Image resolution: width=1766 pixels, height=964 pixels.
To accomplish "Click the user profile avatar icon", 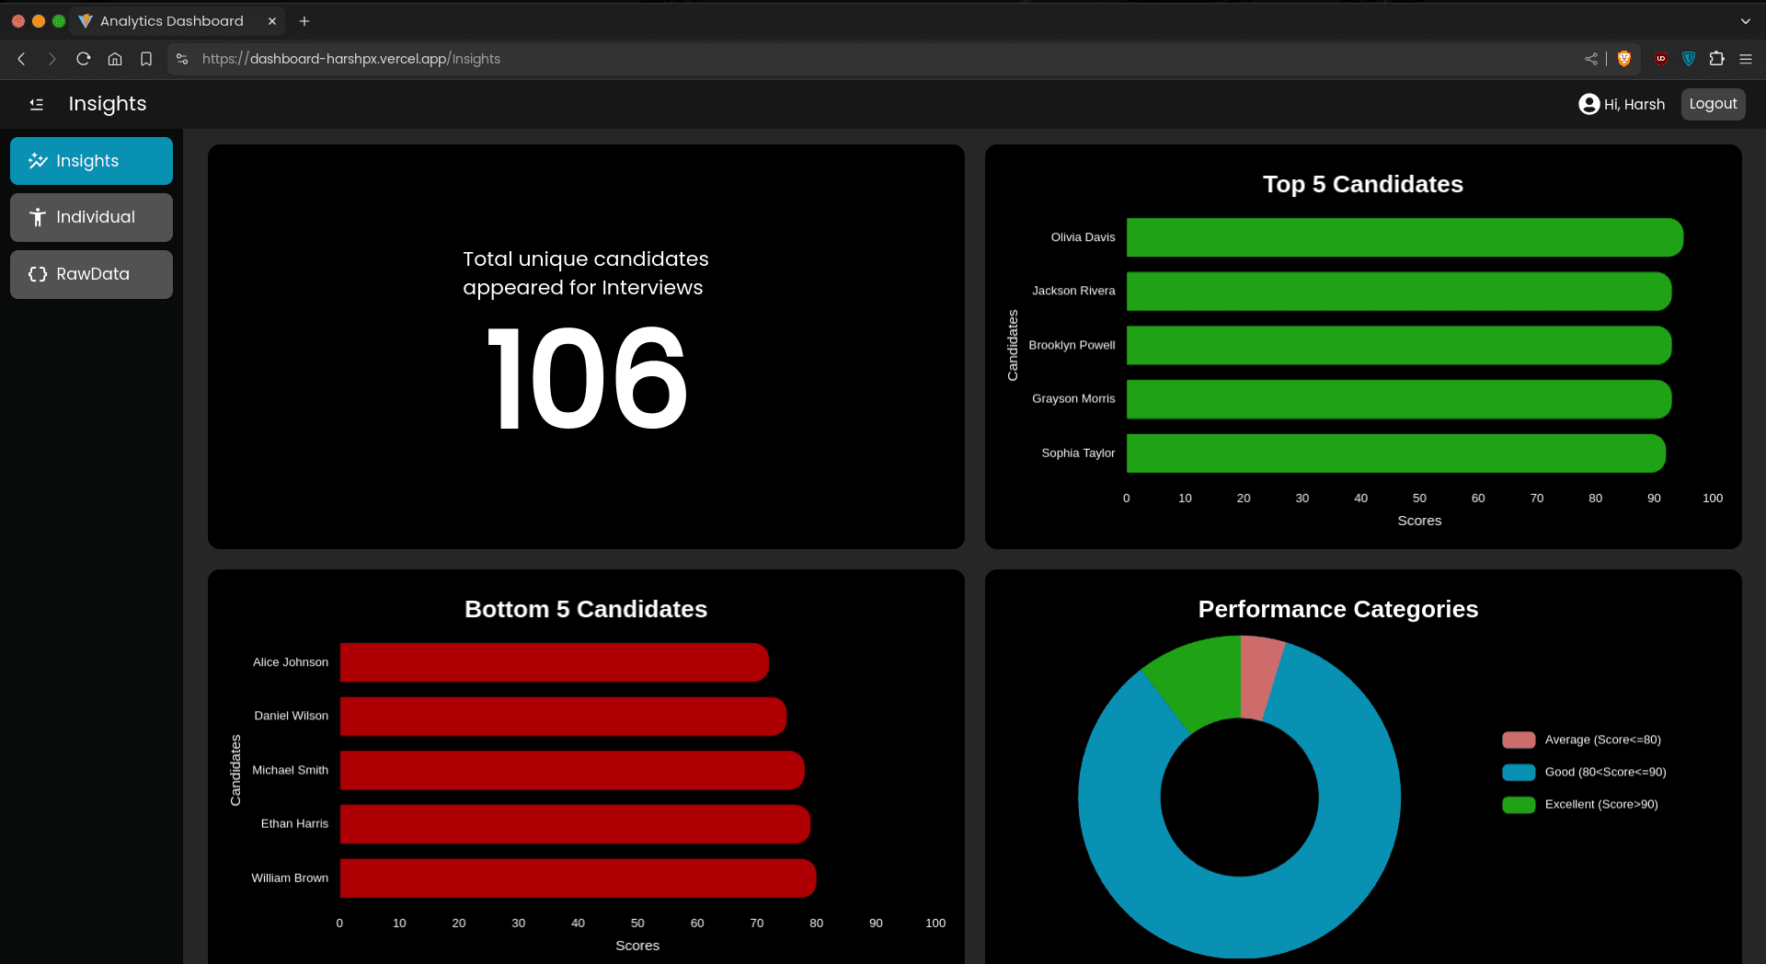I will point(1588,104).
